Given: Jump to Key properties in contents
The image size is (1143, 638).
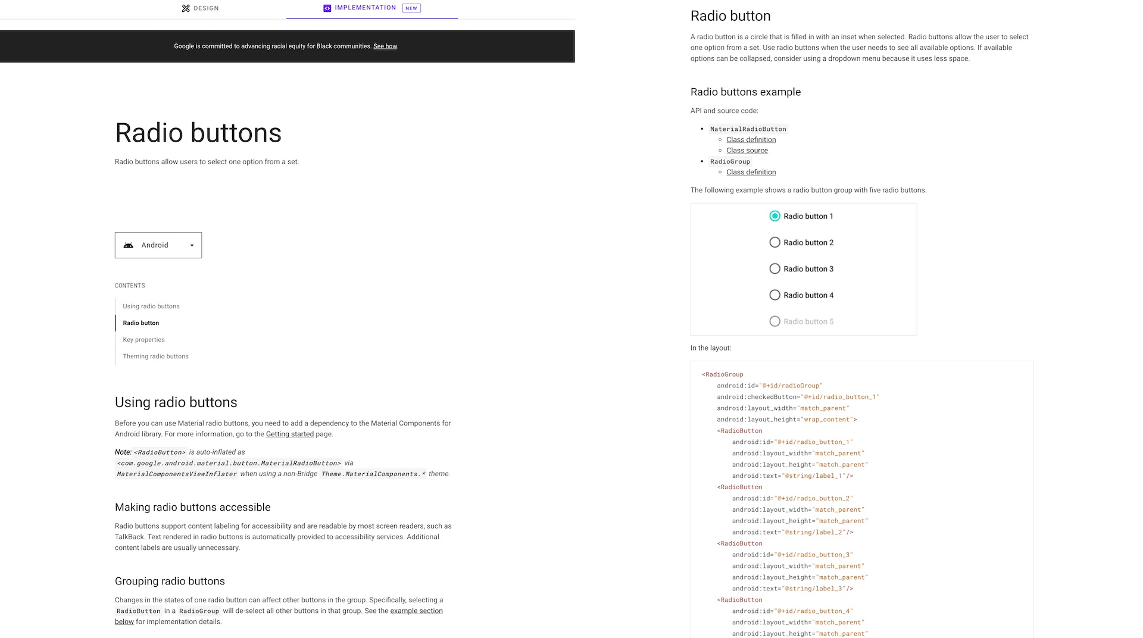Looking at the screenshot, I should 143,340.
